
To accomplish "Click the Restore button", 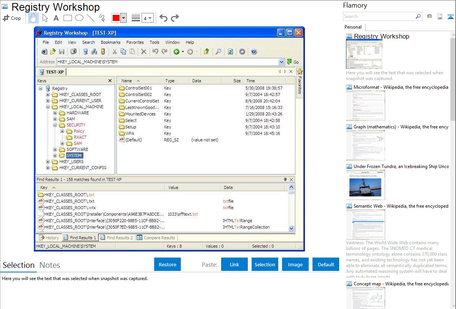I will 167,264.
